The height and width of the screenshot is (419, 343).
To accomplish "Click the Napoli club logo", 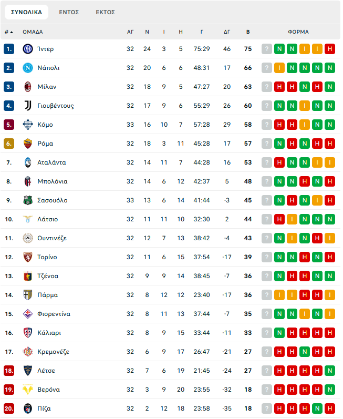I will point(28,68).
